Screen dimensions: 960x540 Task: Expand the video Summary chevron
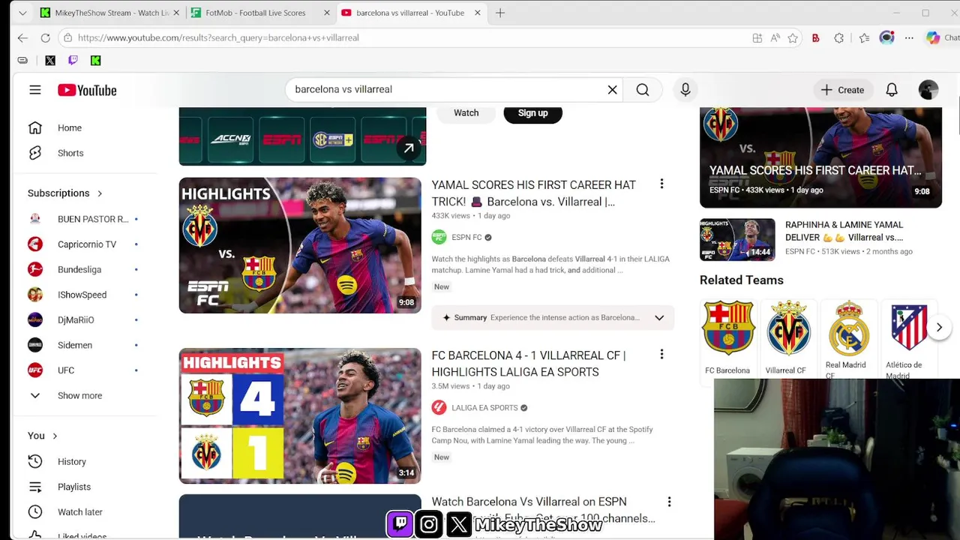[x=659, y=318]
